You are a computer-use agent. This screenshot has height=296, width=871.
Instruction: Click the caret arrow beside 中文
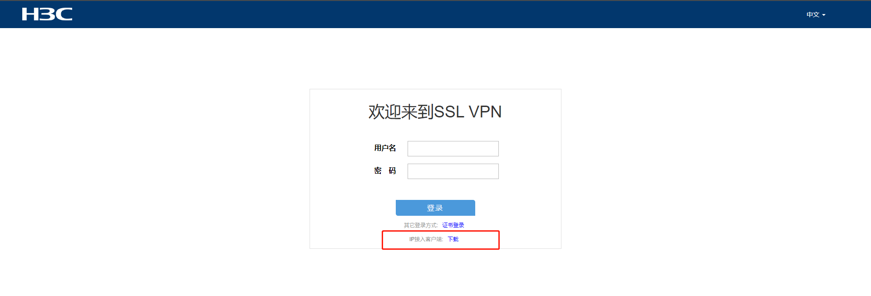pos(823,15)
